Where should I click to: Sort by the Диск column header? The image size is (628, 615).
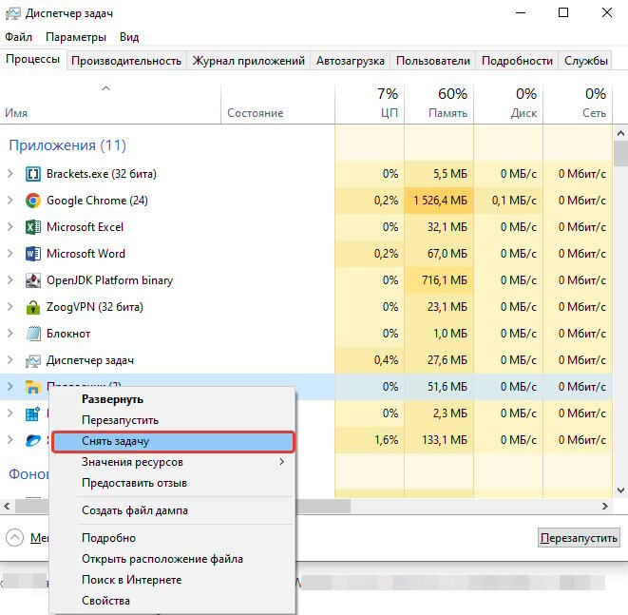[508, 104]
